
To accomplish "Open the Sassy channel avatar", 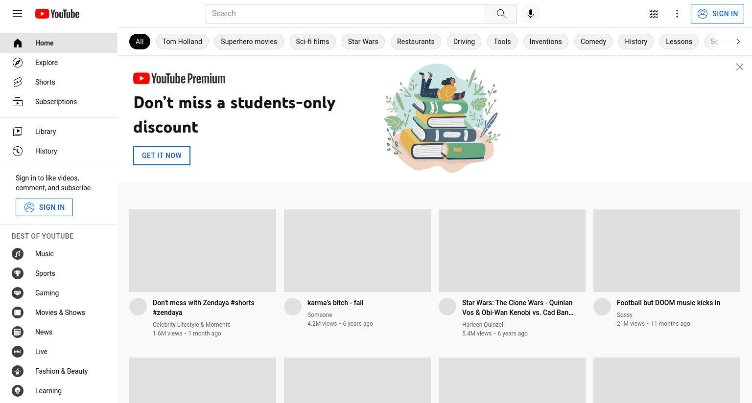I will [x=602, y=307].
